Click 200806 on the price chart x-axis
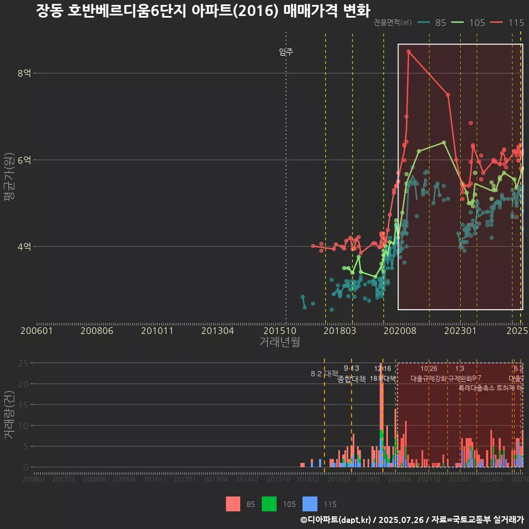 point(97,331)
